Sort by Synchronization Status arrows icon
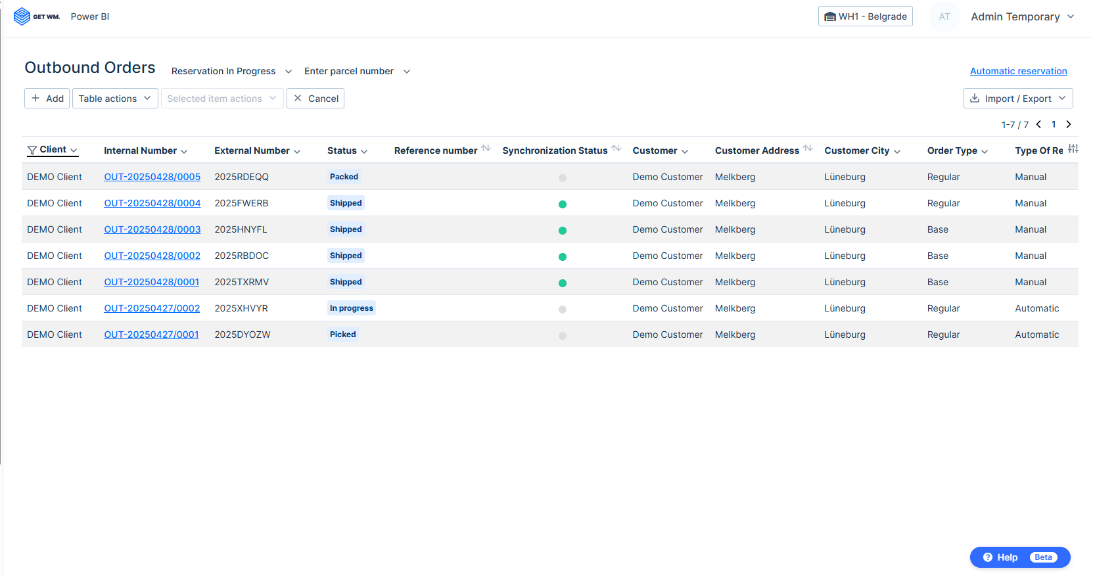This screenshot has width=1093, height=577. point(616,149)
